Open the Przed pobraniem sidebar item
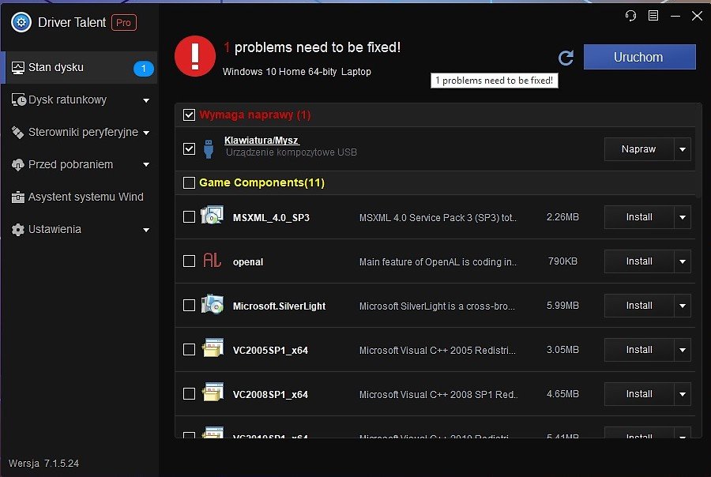 pyautogui.click(x=79, y=164)
